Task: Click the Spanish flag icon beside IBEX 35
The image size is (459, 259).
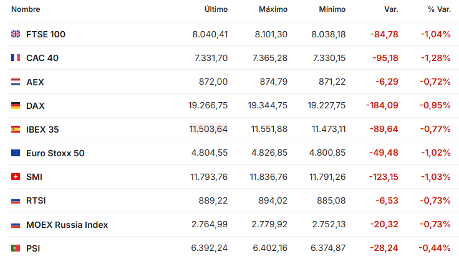Action: coord(16,129)
